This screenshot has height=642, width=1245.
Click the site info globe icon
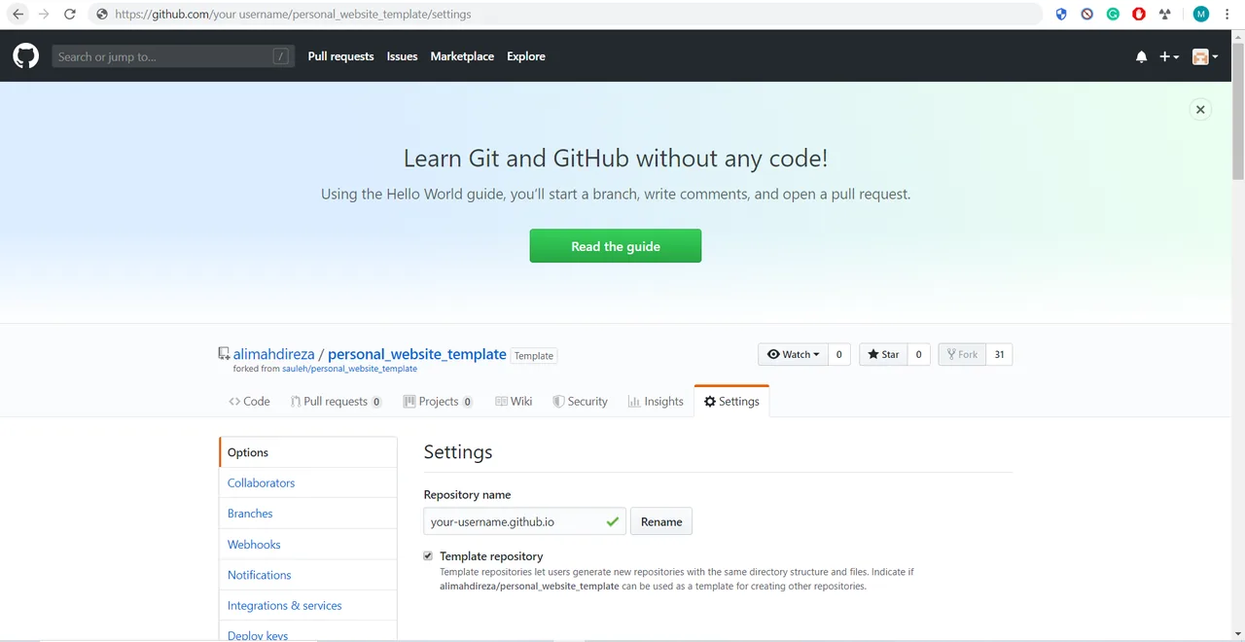(100, 15)
